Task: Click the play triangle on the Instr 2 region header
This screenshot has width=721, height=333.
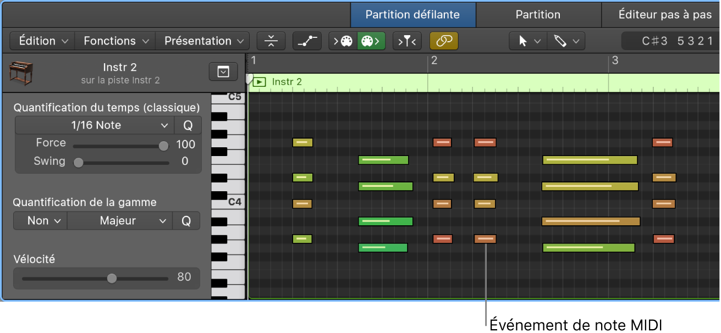Action: [258, 81]
